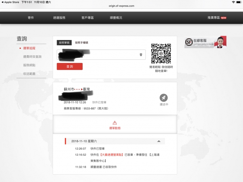Click the red 查詢 button
Viewport: 243px width, 182px height.
pos(70,66)
